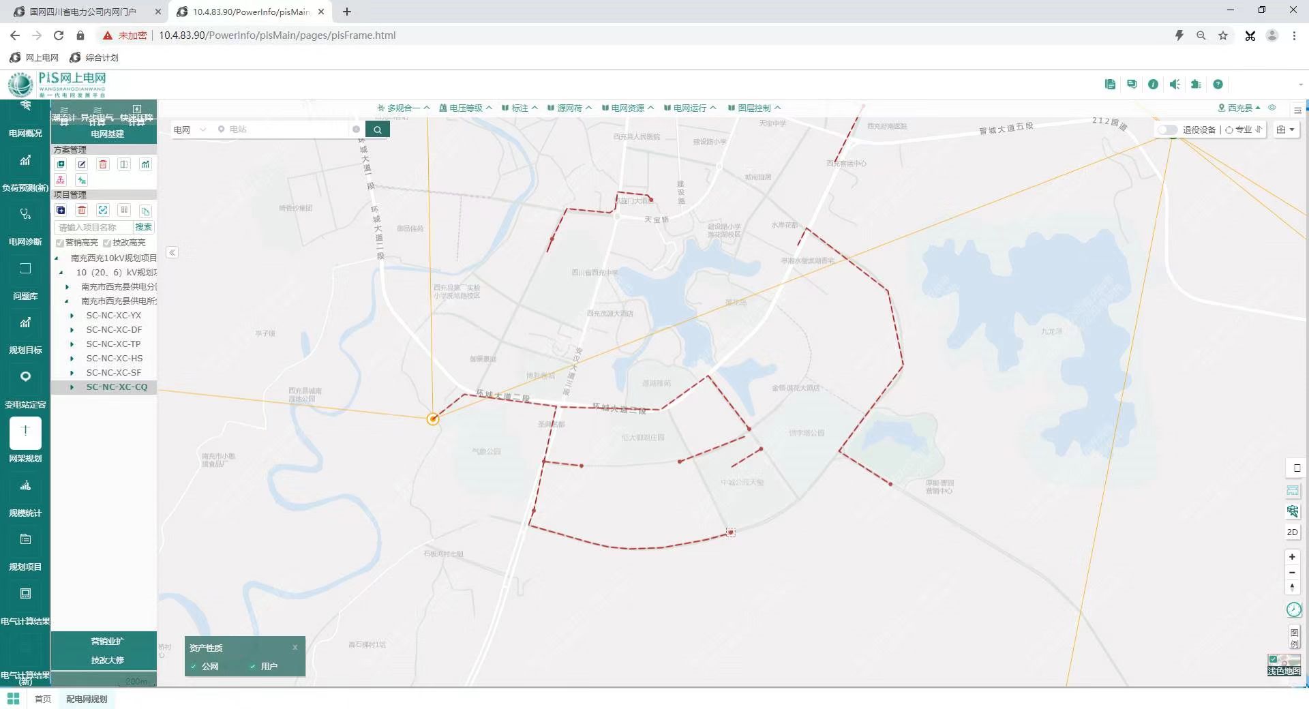Toggle the 营销高亮 checkbox

60,243
